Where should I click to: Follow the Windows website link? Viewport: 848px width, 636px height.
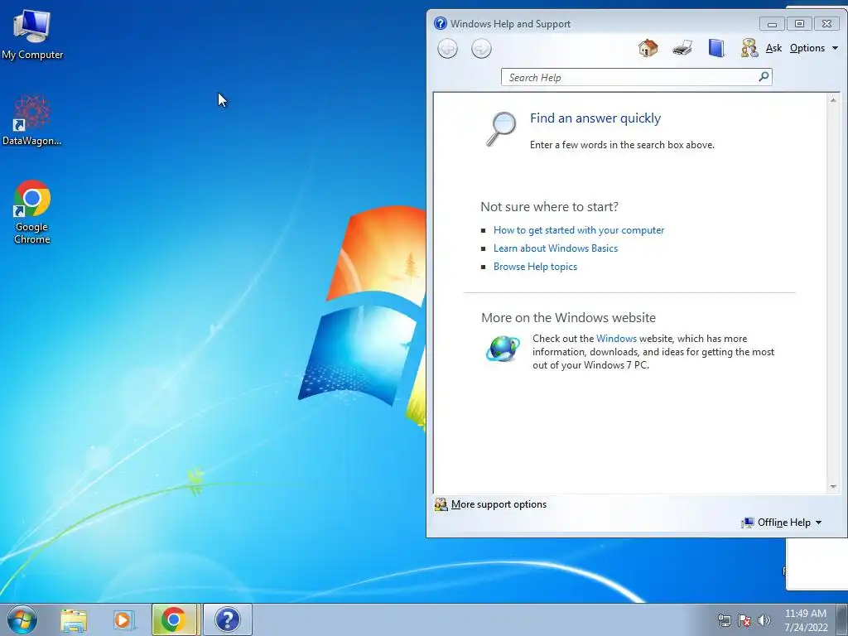(x=616, y=339)
